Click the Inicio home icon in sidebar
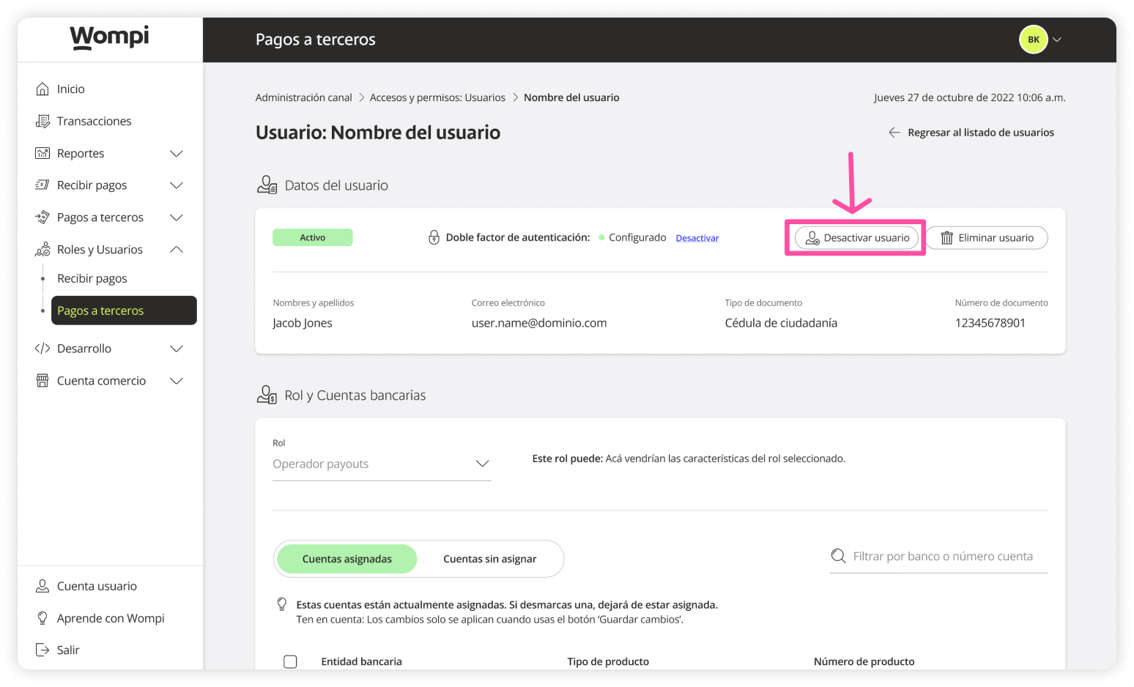Screen dimensions: 1134x687 coord(42,89)
